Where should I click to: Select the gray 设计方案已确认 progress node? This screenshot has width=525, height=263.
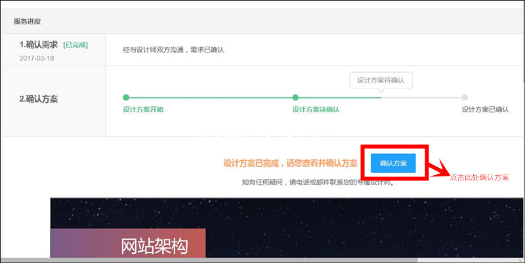click(465, 97)
